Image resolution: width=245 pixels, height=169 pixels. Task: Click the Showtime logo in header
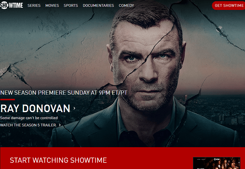click(x=11, y=5)
